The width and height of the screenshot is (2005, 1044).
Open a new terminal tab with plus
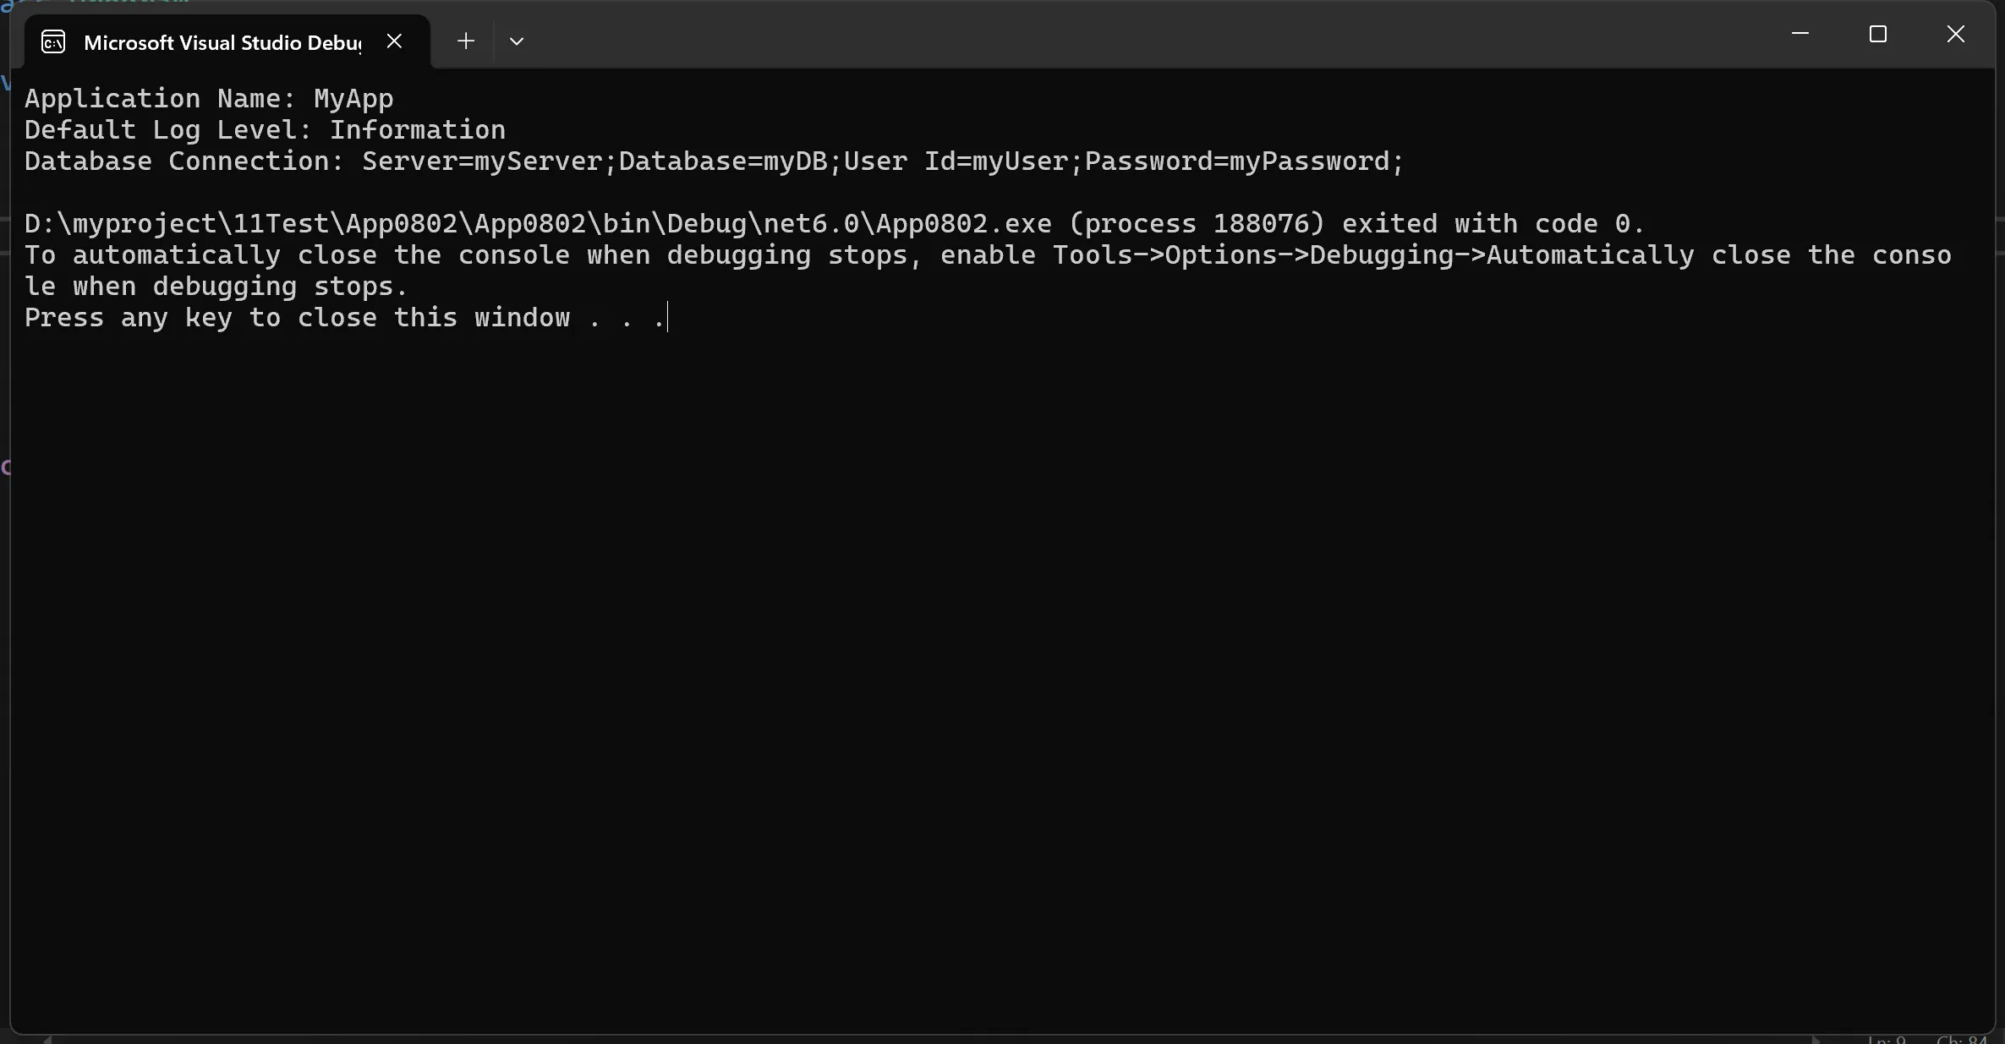coord(465,41)
